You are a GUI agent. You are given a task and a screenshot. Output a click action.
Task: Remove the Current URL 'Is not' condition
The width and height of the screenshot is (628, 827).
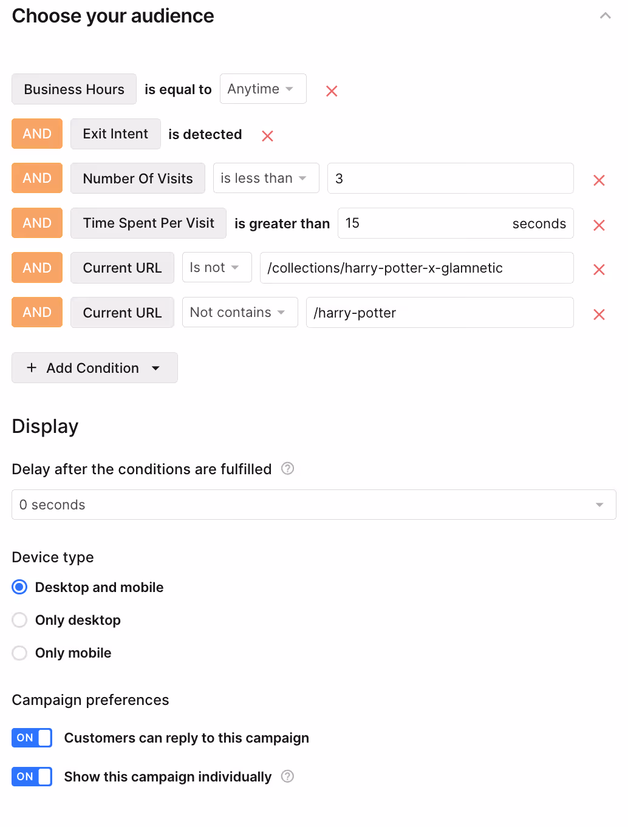[x=599, y=270]
